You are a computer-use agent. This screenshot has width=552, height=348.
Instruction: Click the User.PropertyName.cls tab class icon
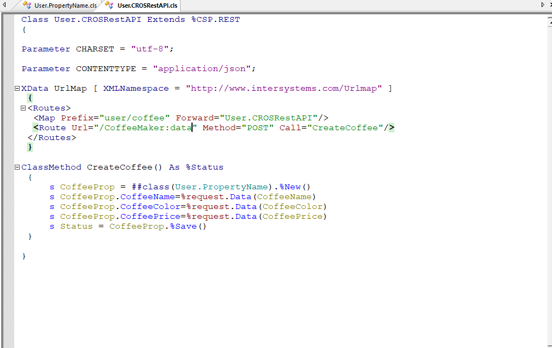click(x=27, y=5)
